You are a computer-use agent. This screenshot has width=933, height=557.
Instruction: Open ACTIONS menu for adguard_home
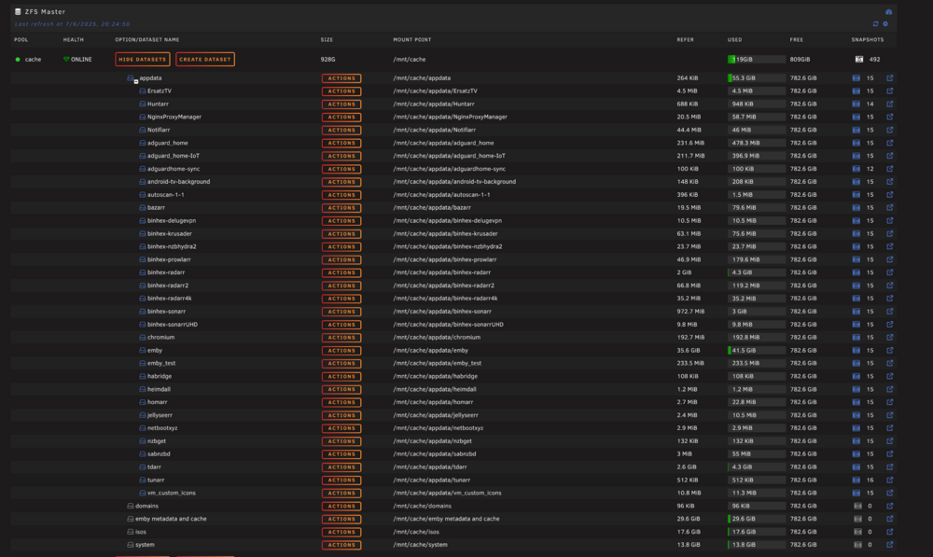(341, 143)
